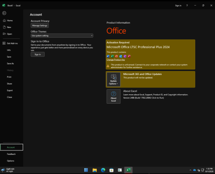Open File Explorer from the taskbar
This screenshot has height=174, width=215.
[95, 170]
